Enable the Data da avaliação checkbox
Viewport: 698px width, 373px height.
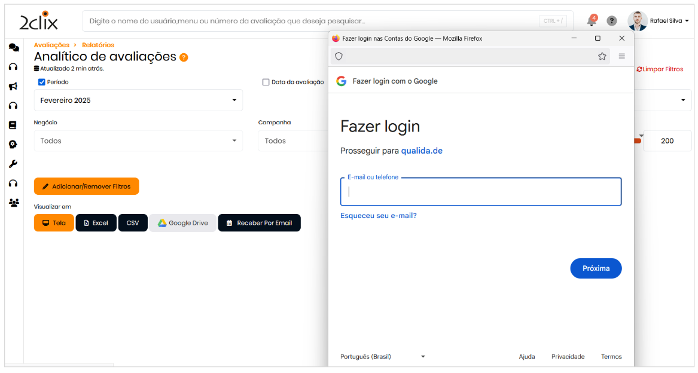point(266,82)
